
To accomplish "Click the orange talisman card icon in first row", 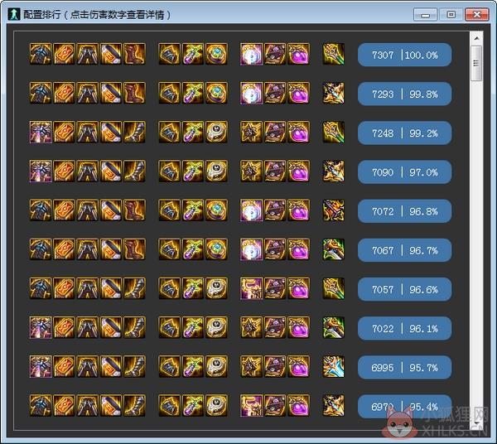I will tap(64, 54).
